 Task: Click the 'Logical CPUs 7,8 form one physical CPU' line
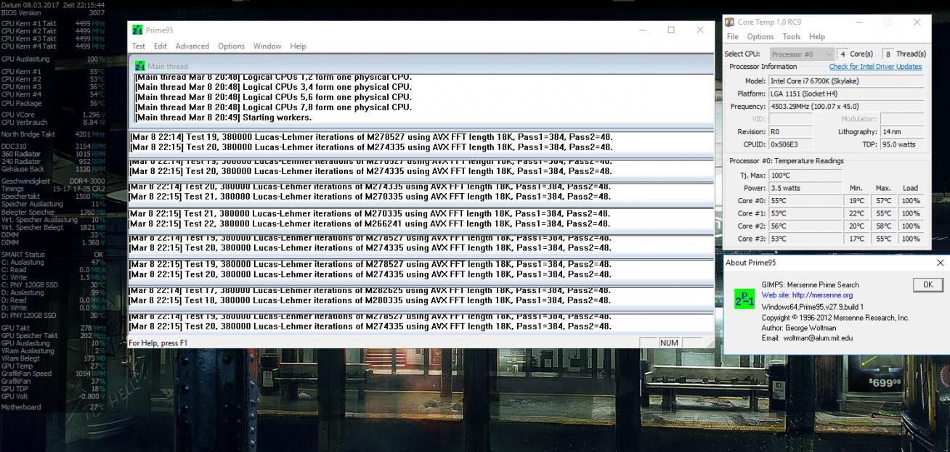(273, 107)
